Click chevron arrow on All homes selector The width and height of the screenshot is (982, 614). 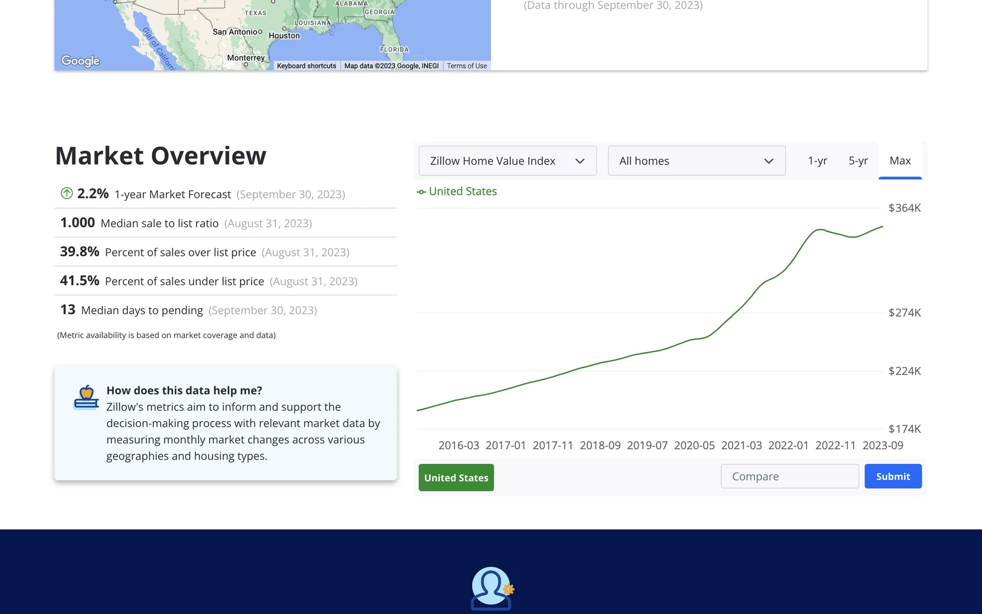768,161
